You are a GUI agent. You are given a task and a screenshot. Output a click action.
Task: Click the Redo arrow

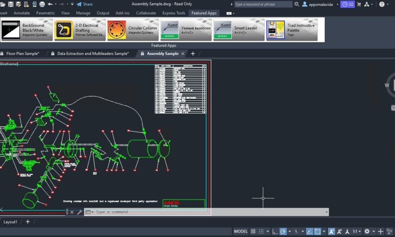(62, 4)
